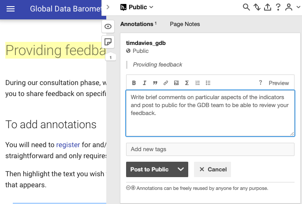Cancel the annotation draft
This screenshot has height=204, width=302.
tap(213, 169)
